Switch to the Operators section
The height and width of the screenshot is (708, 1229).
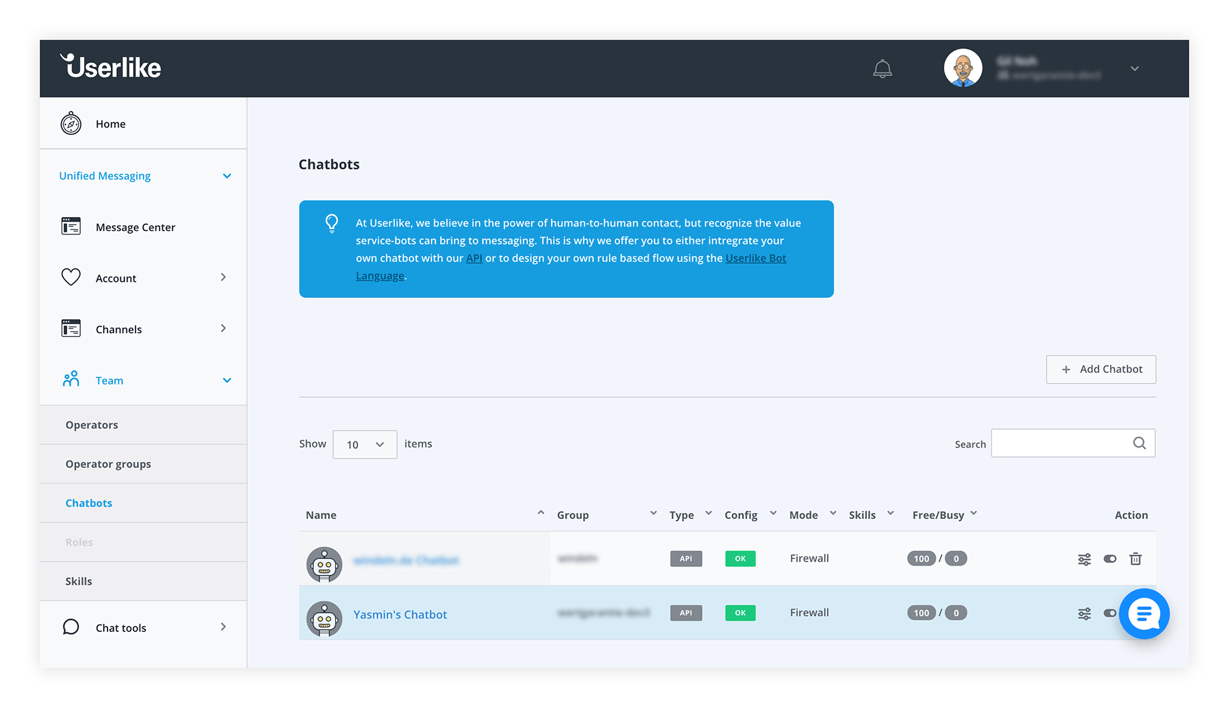[92, 424]
